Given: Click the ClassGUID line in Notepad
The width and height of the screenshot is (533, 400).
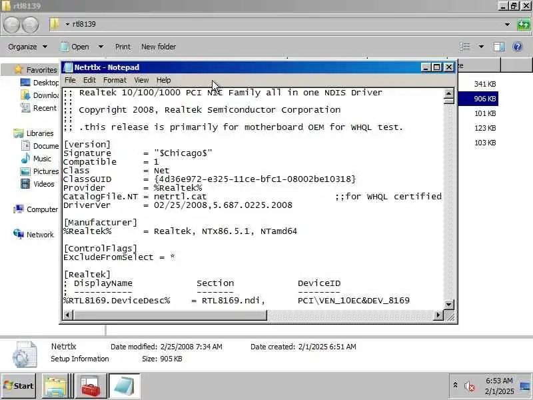Looking at the screenshot, I should (x=209, y=179).
